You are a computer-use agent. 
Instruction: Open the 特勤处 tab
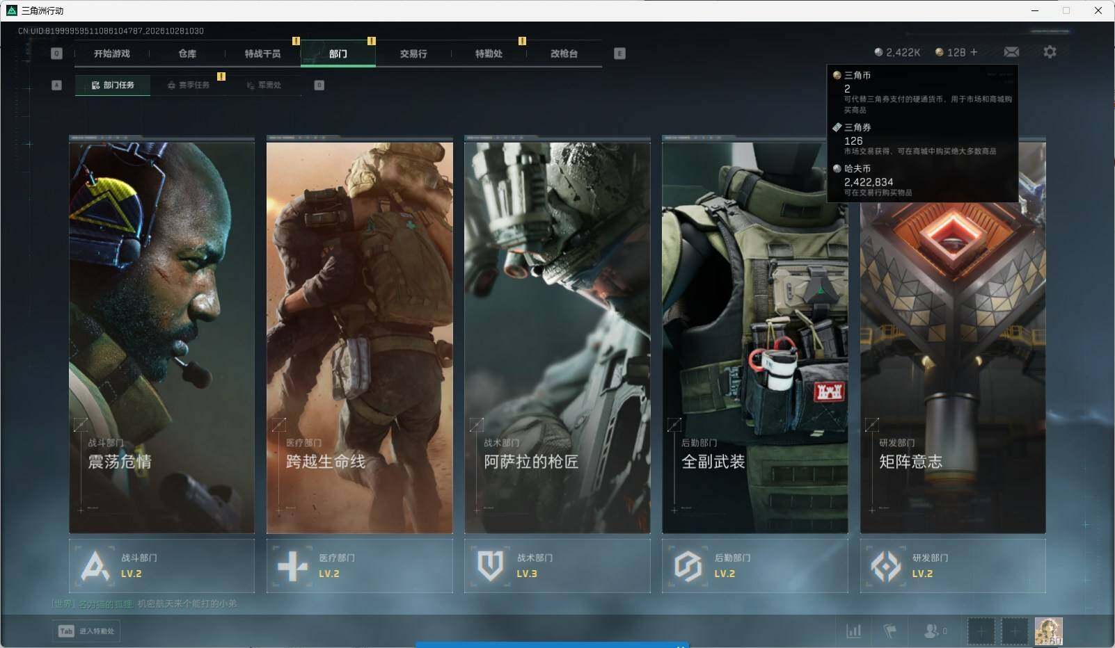coord(489,54)
